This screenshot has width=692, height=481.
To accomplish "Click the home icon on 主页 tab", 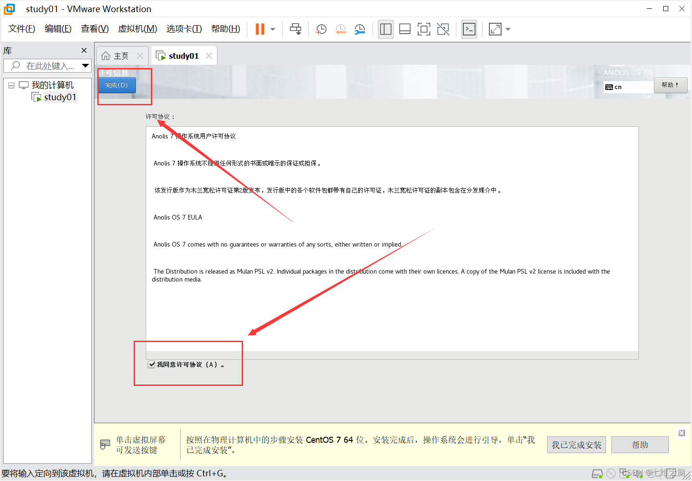I will (106, 56).
